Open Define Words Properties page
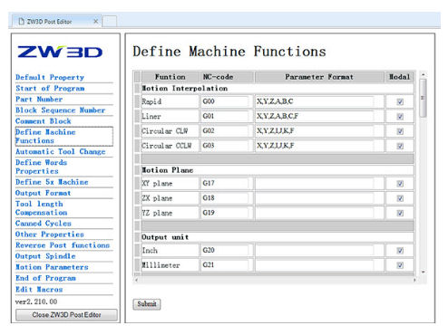Image resolution: width=448 pixels, height=335 pixels. [41, 167]
